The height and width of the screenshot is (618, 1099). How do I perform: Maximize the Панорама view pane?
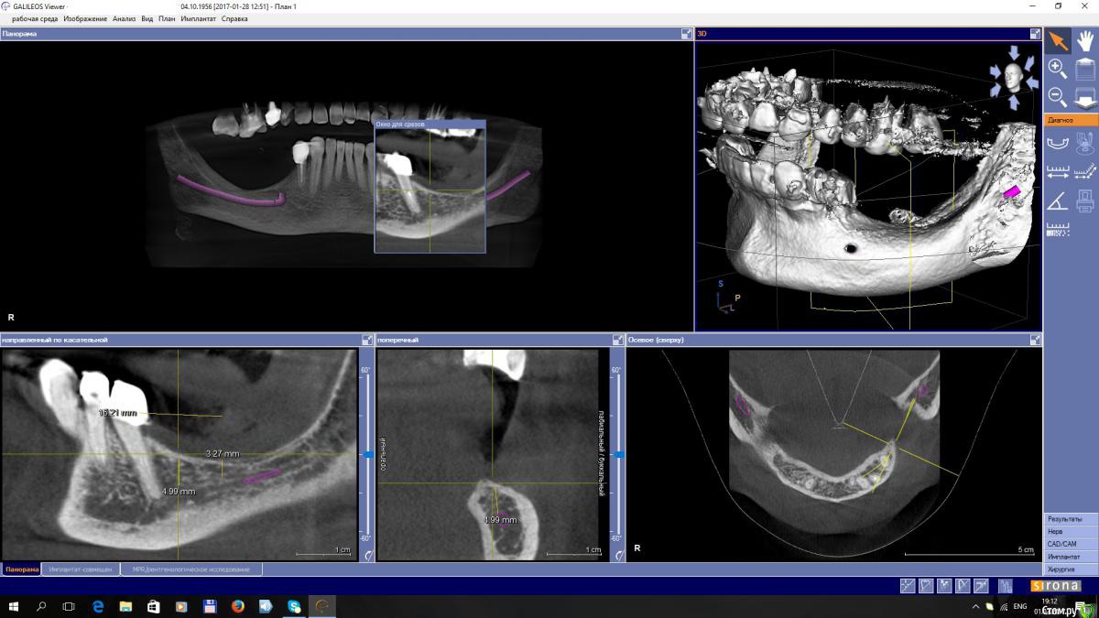[x=686, y=34]
